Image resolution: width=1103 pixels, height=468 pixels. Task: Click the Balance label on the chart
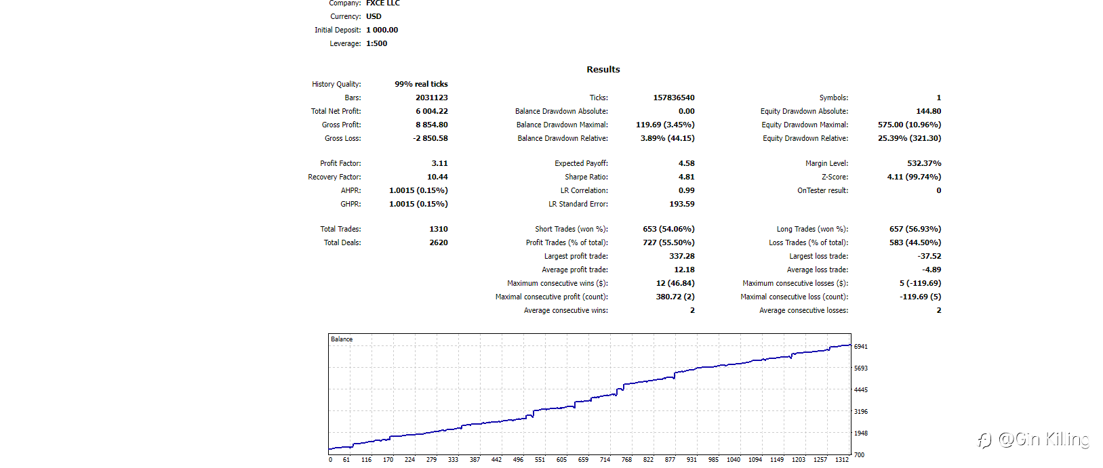[x=342, y=339]
